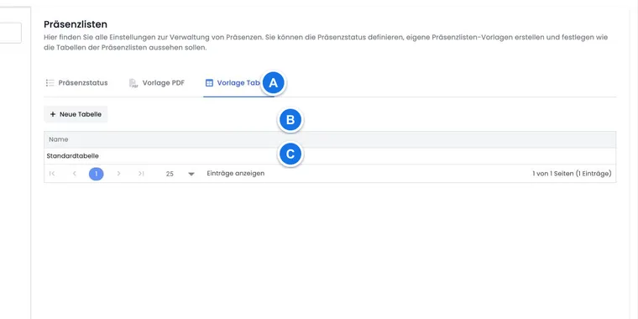This screenshot has width=638, height=319.
Task: Click the 'Einträge anzeigen' label
Action: 236,173
